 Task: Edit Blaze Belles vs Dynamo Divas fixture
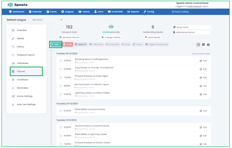(x=203, y=111)
